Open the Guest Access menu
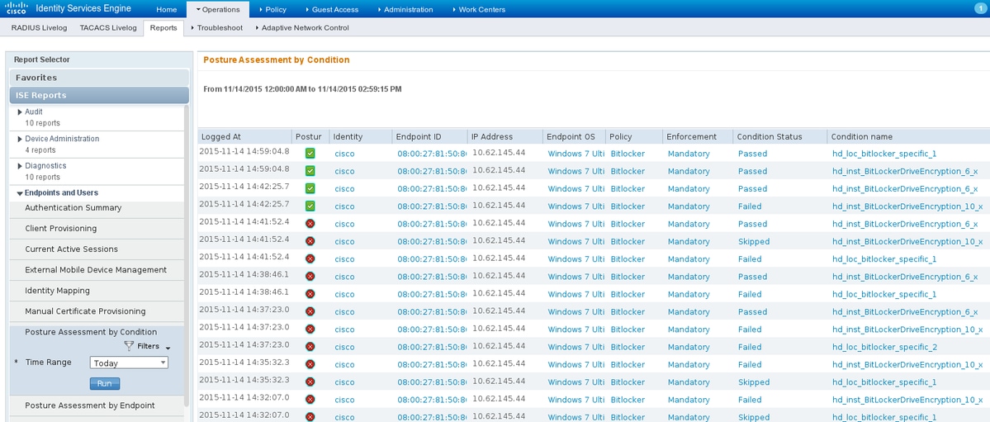 331,9
